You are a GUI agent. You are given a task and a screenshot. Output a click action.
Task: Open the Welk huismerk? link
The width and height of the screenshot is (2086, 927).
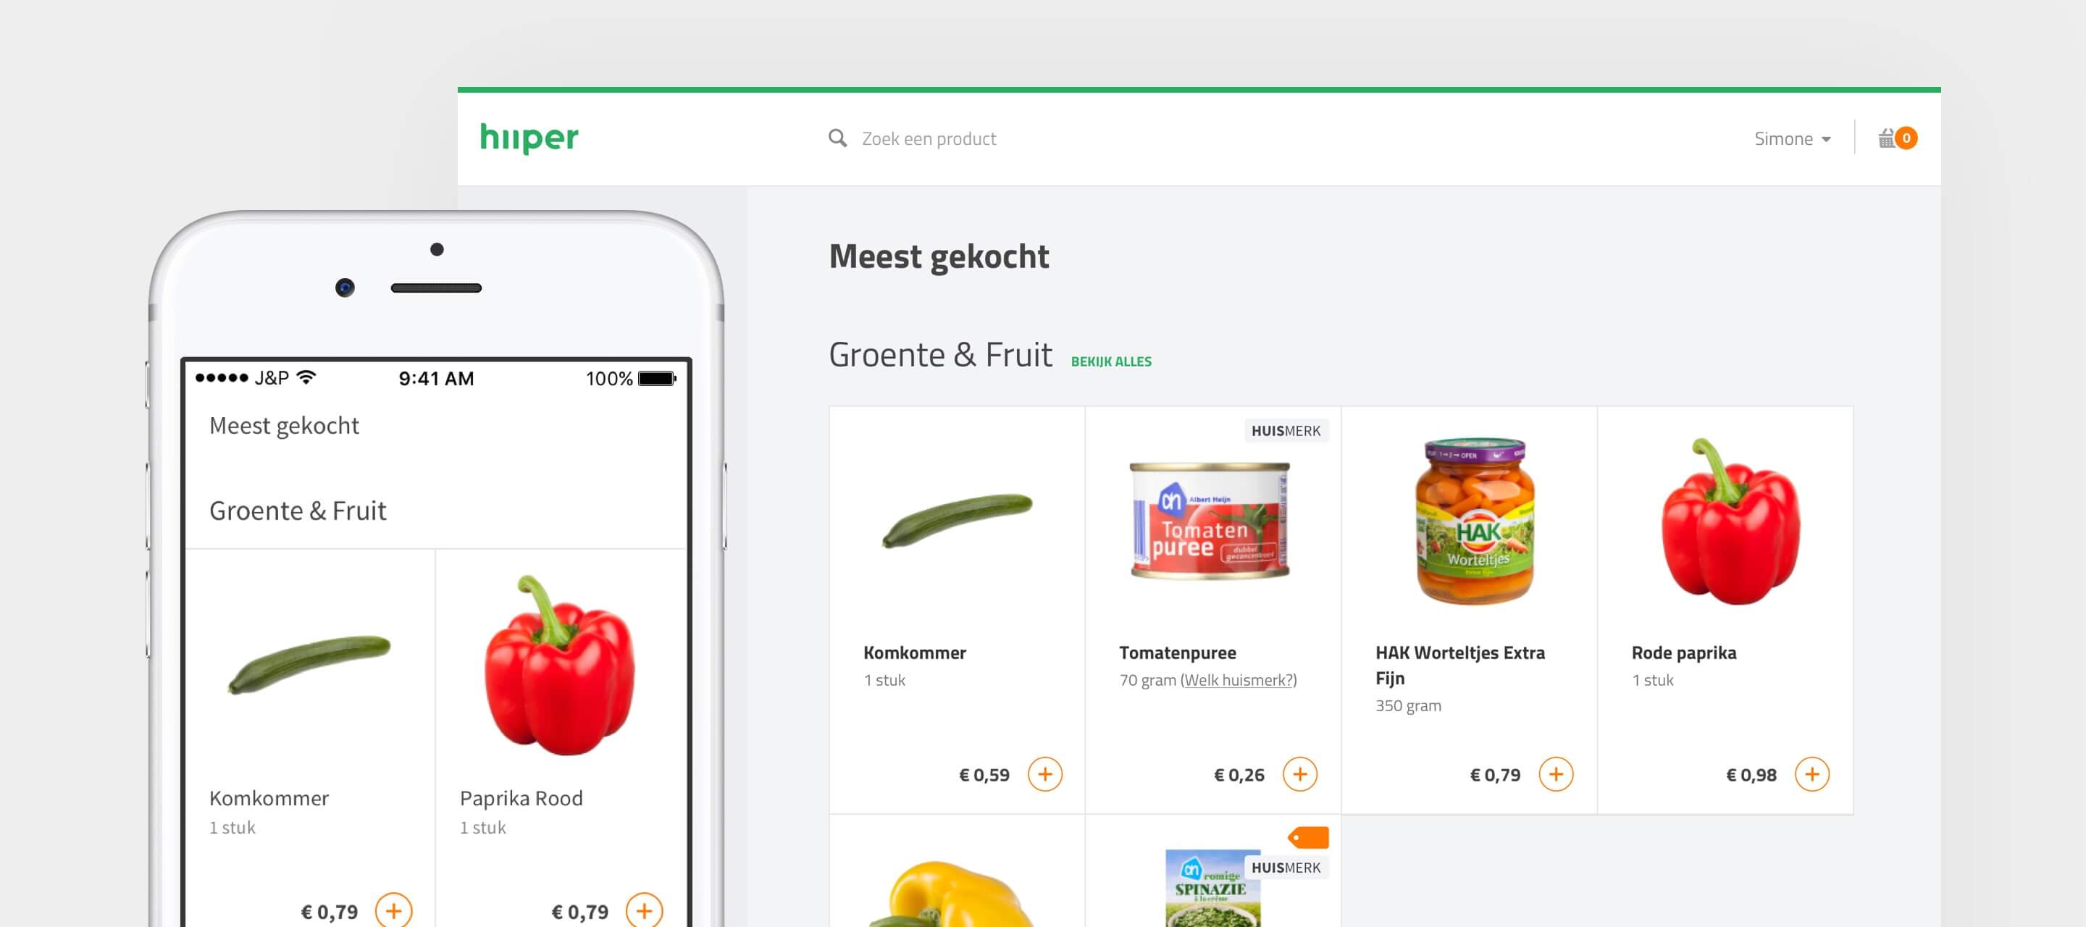pyautogui.click(x=1238, y=680)
